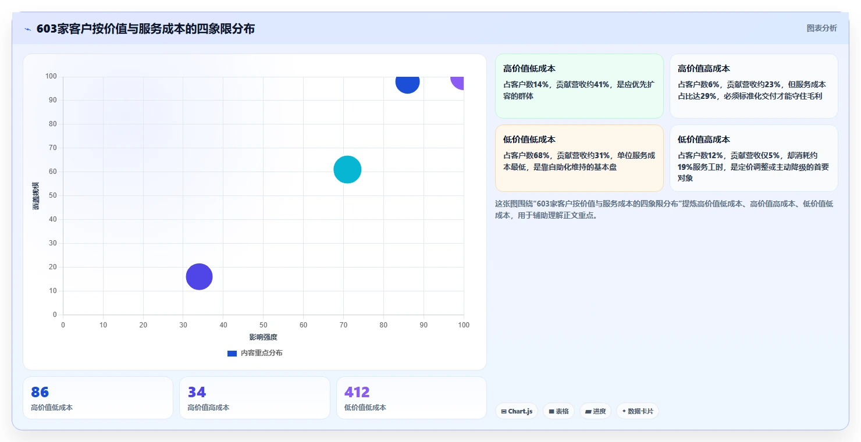Open the 高价值低成本 green description card
This screenshot has width=861, height=442.
click(579, 86)
